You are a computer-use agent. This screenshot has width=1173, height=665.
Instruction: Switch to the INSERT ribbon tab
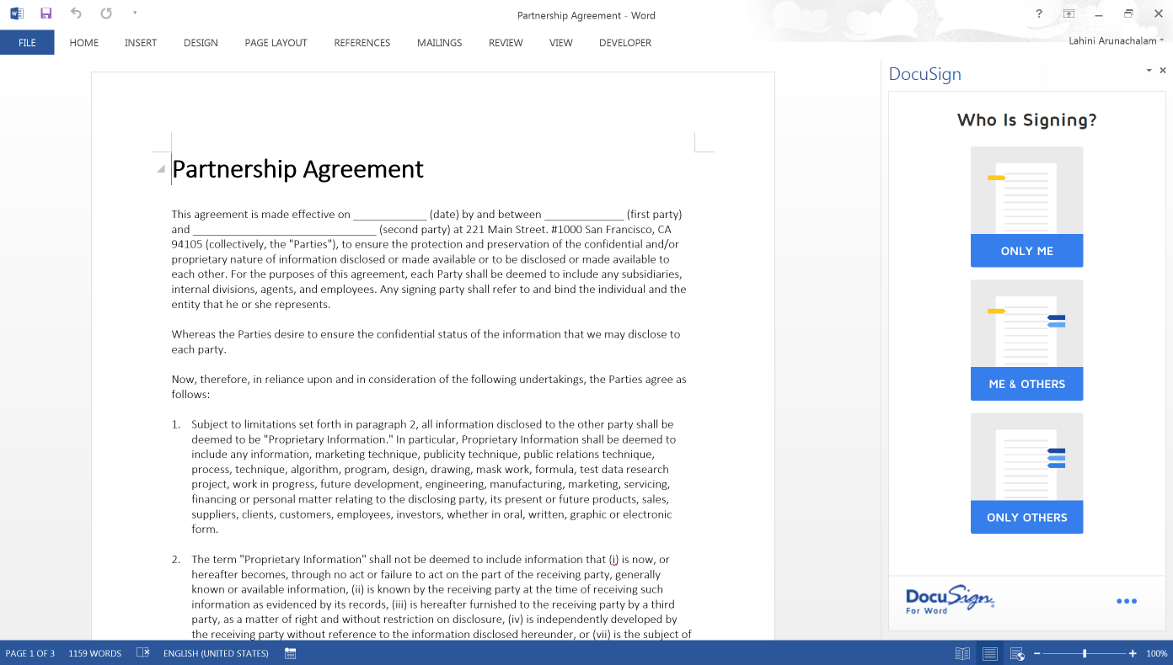[141, 43]
